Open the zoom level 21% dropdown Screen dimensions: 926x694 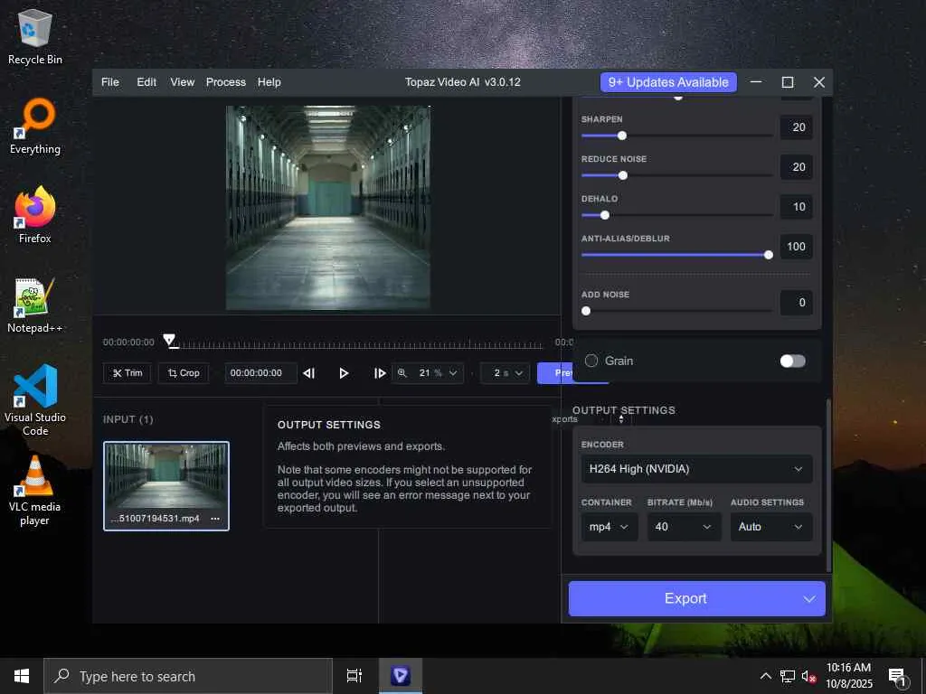[428, 372]
